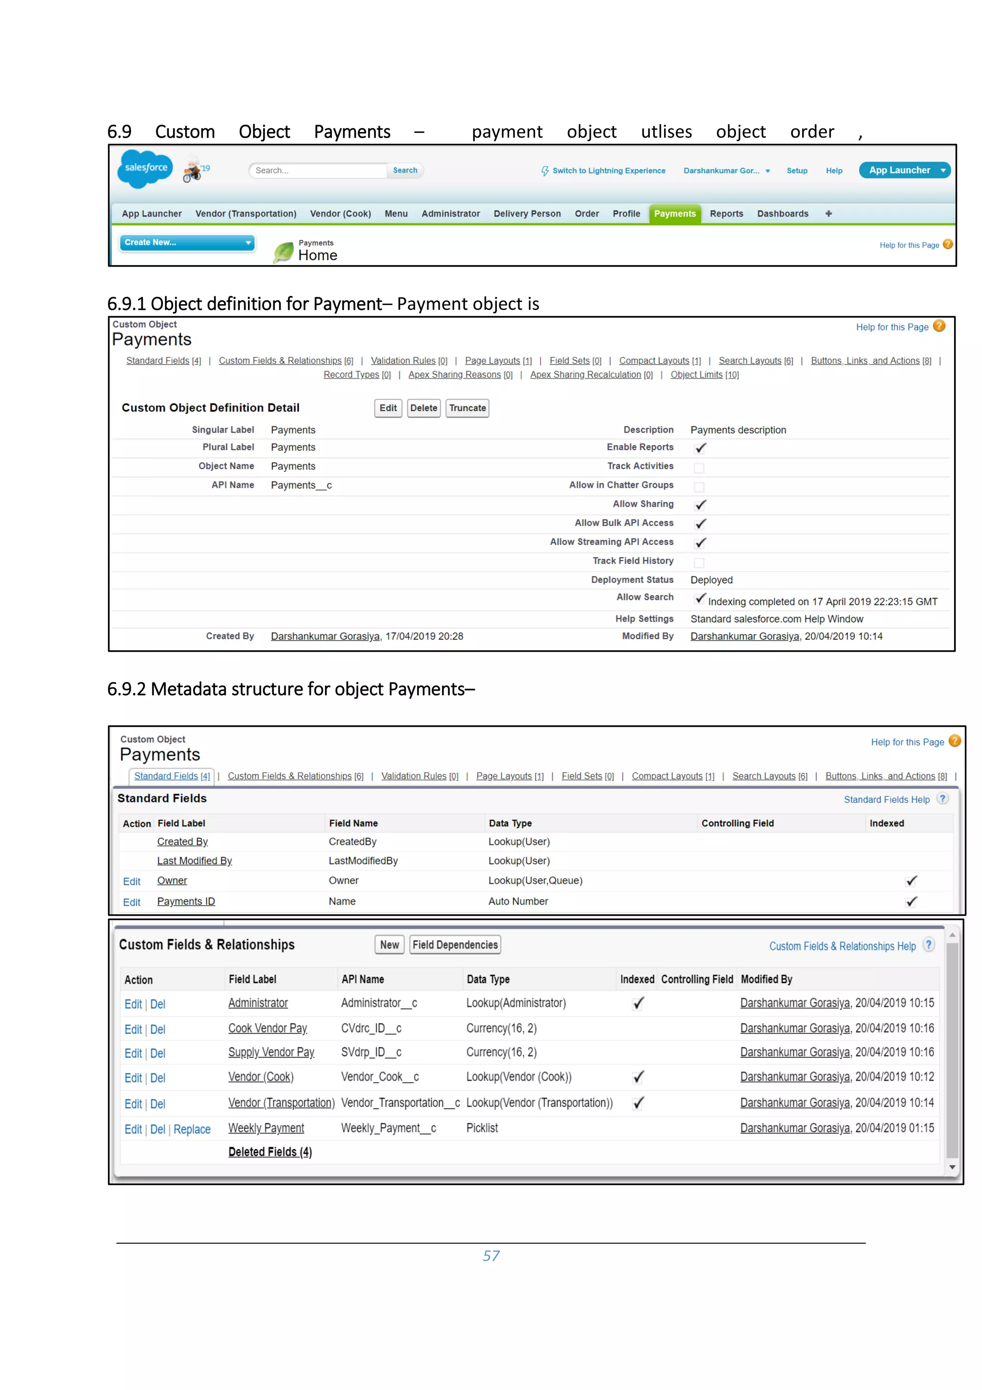Click help question icon on Payments Home bar
This screenshot has width=982, height=1390.
point(947,245)
